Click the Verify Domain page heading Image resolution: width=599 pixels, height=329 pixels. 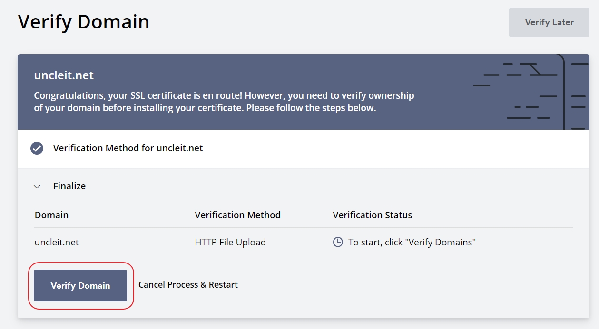coord(84,22)
